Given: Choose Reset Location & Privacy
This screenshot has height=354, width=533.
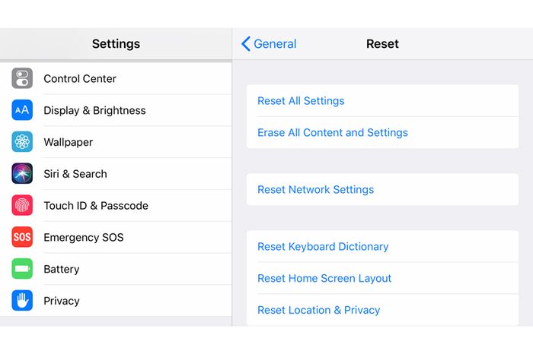Looking at the screenshot, I should click(318, 310).
